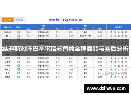This screenshot has height=95, width=131.
Task: Open red 同 link in 12bet row
Action: [x=126, y=66]
